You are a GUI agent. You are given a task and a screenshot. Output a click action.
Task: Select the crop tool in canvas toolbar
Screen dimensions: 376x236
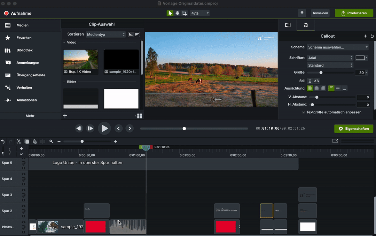click(x=184, y=13)
